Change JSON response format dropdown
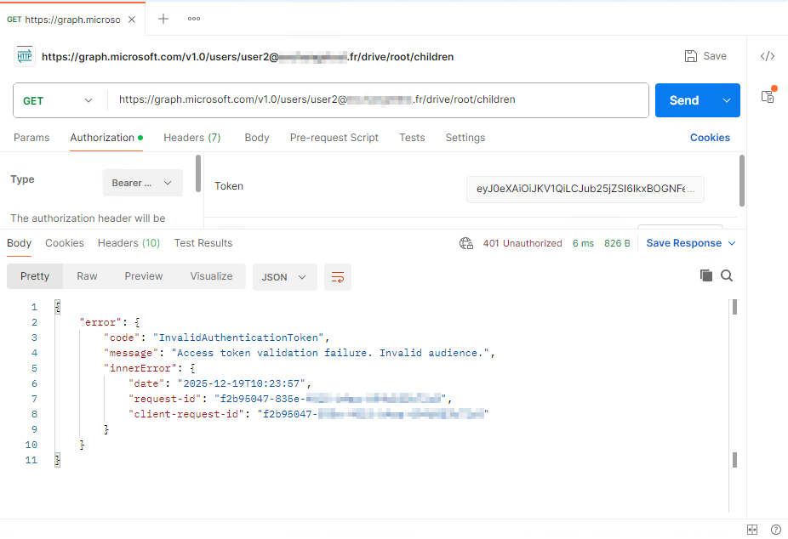Screen dimensions: 788x539 click(x=284, y=277)
